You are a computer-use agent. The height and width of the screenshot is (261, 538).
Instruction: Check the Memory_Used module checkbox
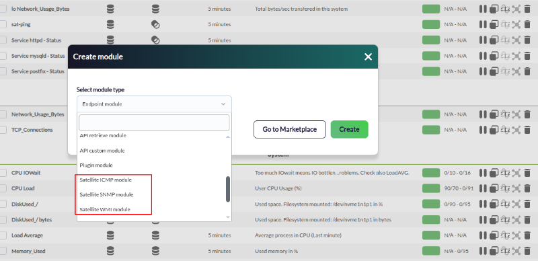(3, 251)
